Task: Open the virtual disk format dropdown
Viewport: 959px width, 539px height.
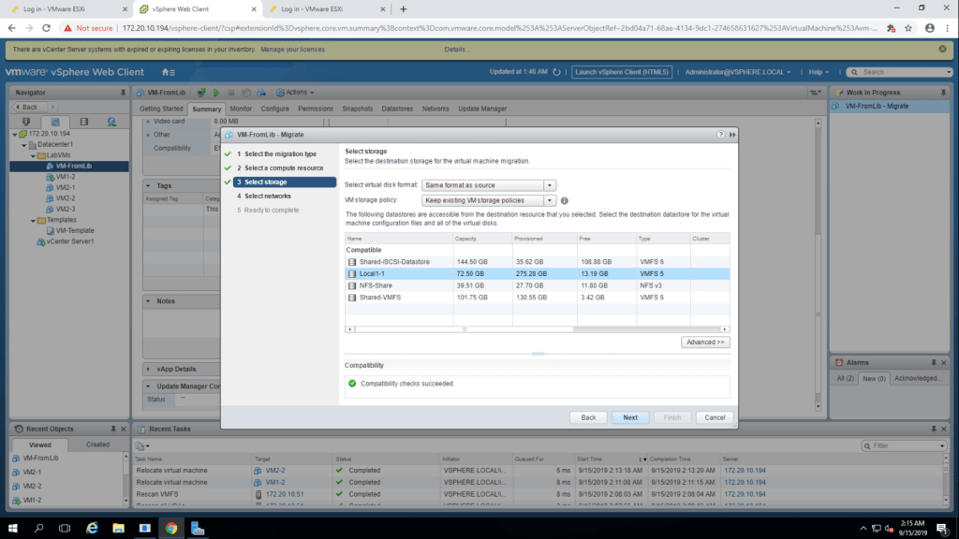Action: 550,185
